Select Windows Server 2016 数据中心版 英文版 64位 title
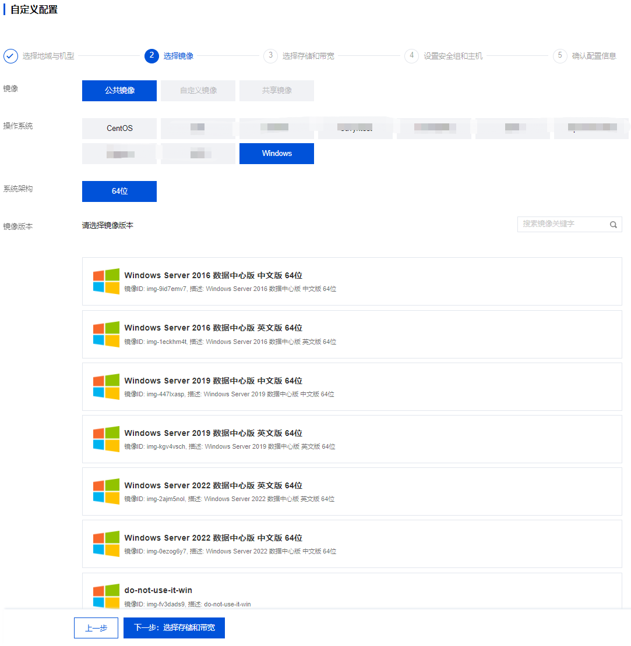631x646 pixels. 213,328
